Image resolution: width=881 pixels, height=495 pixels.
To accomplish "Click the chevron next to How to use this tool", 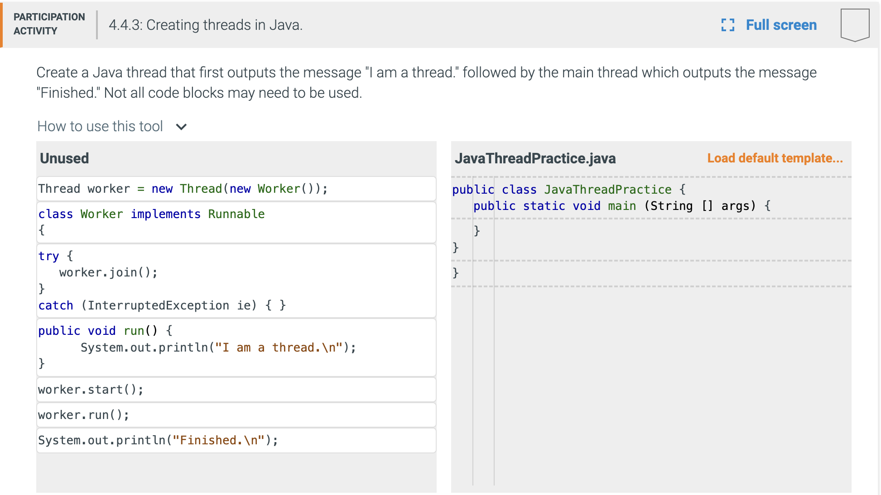I will point(180,127).
